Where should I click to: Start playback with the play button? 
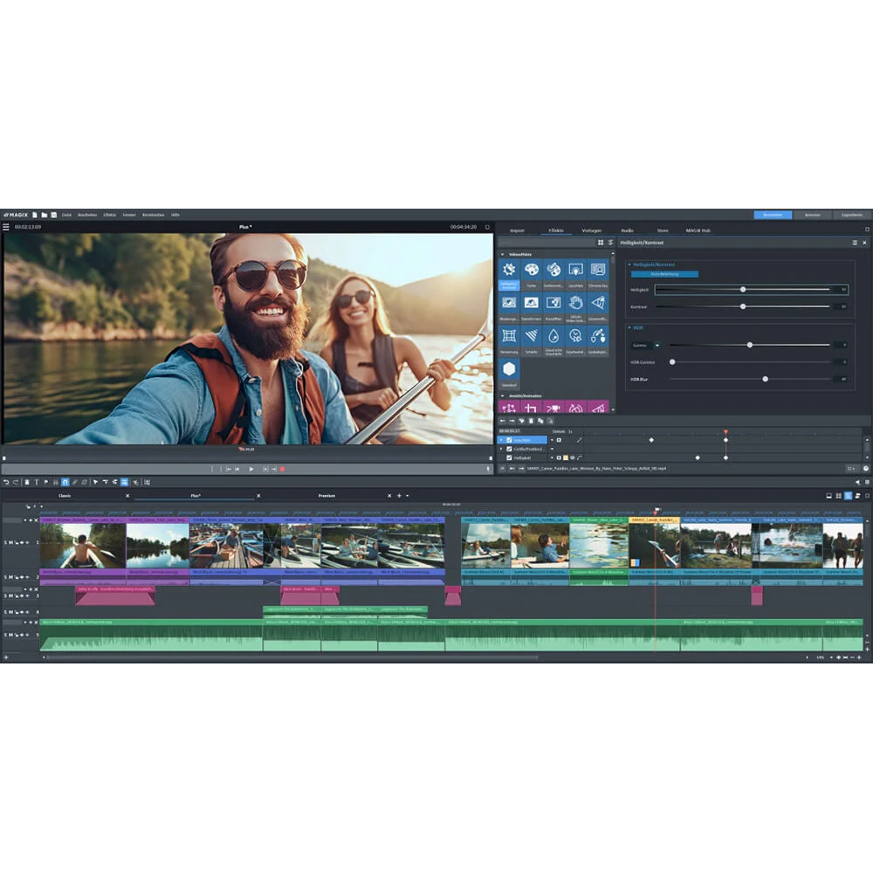tap(251, 470)
